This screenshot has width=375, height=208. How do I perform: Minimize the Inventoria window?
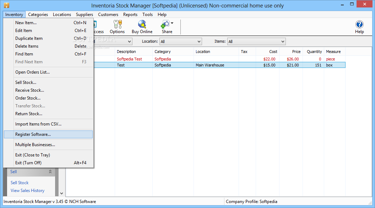click(342, 4)
